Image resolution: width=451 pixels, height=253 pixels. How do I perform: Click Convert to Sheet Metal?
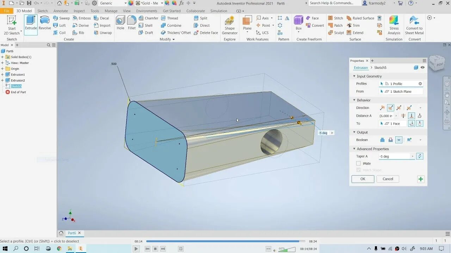tap(414, 25)
